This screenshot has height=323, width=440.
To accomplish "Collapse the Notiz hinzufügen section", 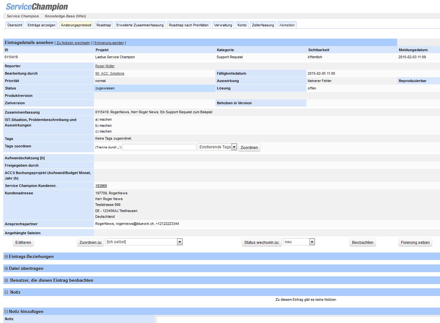I will 6,312.
